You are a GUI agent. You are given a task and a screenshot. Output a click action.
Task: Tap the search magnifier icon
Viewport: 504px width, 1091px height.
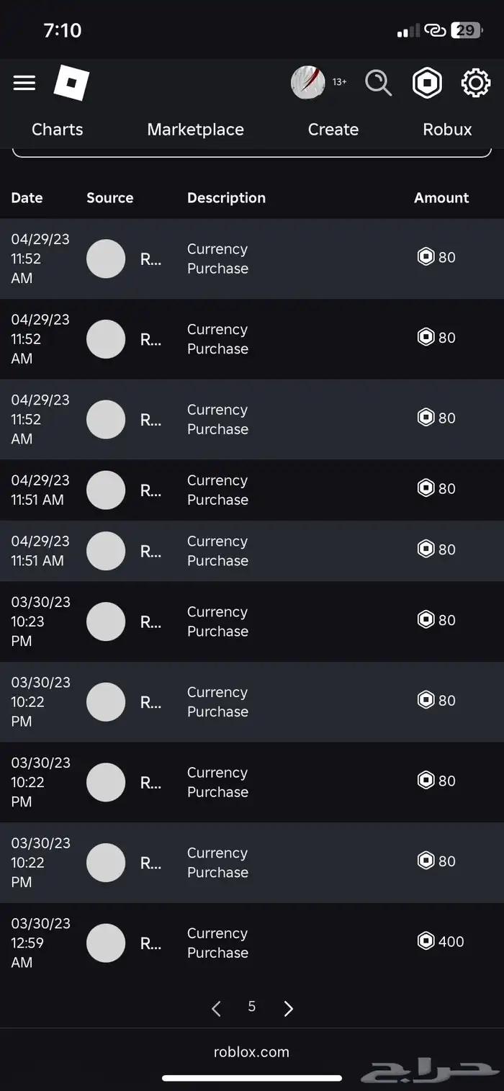[378, 83]
